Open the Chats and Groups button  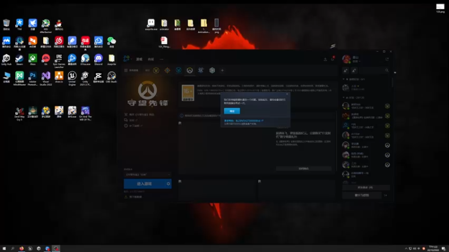[x=362, y=195]
